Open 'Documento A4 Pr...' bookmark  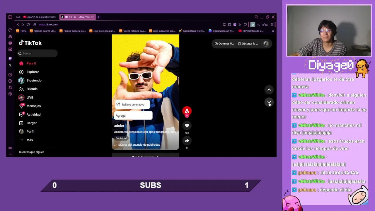click(x=221, y=31)
